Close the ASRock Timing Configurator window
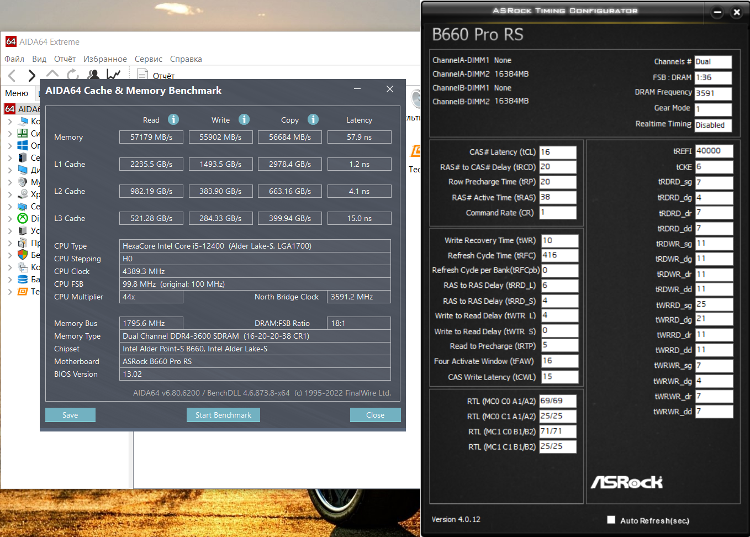 click(737, 12)
